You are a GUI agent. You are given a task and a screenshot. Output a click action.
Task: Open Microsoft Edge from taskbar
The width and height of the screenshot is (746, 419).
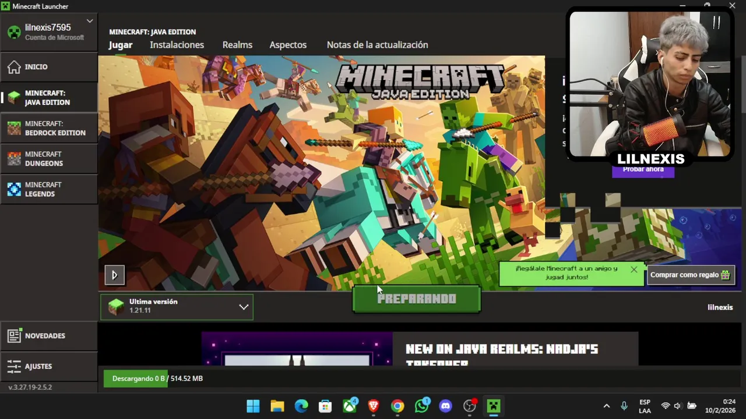coord(301,406)
